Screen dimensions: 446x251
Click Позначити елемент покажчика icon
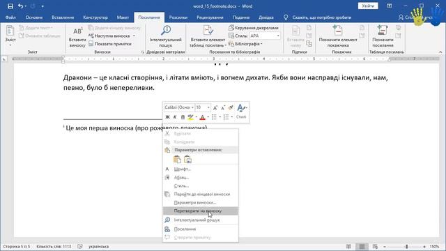pos(338,30)
